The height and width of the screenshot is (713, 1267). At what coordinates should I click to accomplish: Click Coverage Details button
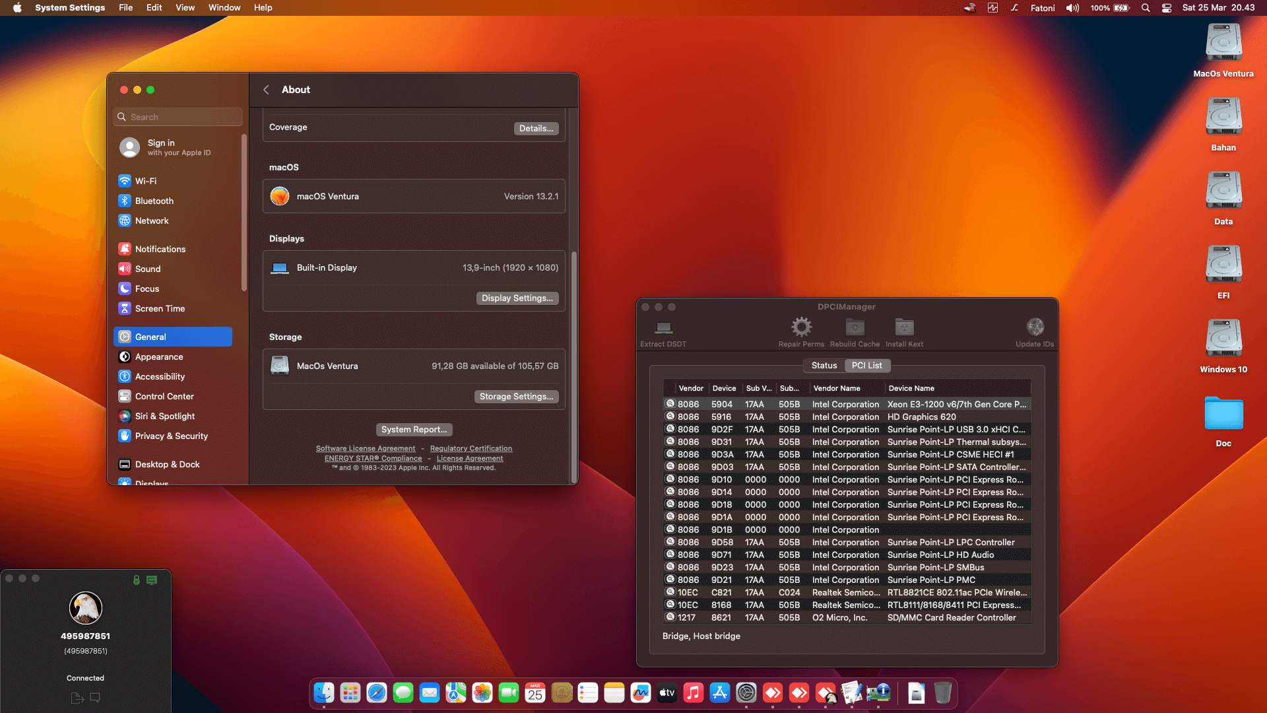(x=536, y=129)
